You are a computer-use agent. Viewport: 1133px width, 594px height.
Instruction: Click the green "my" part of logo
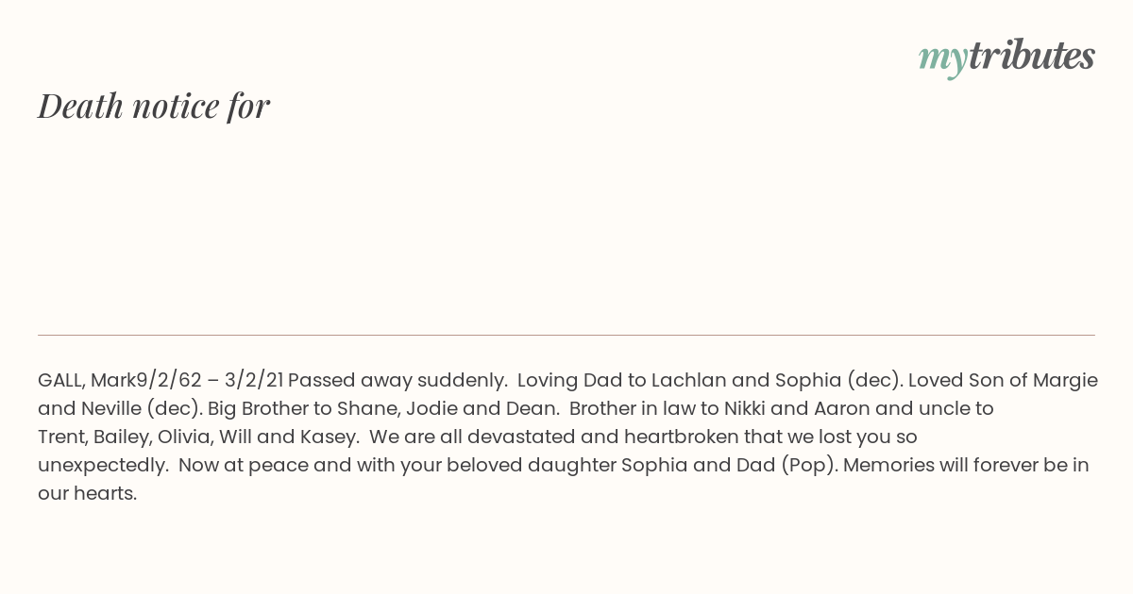coord(942,59)
